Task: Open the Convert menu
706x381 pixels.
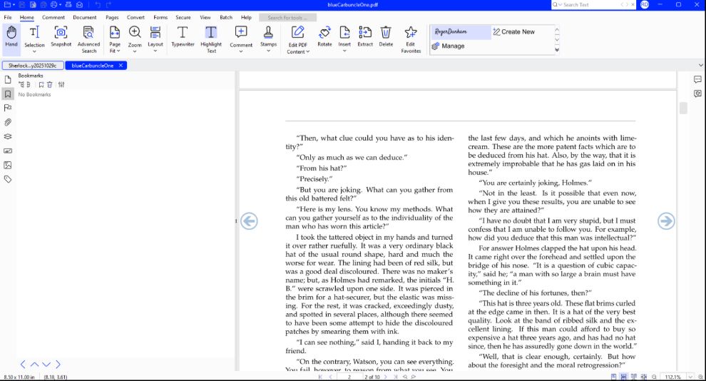Action: click(x=135, y=18)
